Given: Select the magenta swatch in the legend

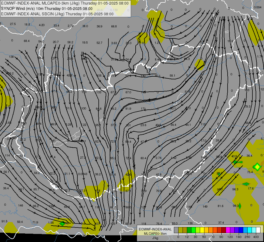Looking at the screenshot, I should point(228,230).
